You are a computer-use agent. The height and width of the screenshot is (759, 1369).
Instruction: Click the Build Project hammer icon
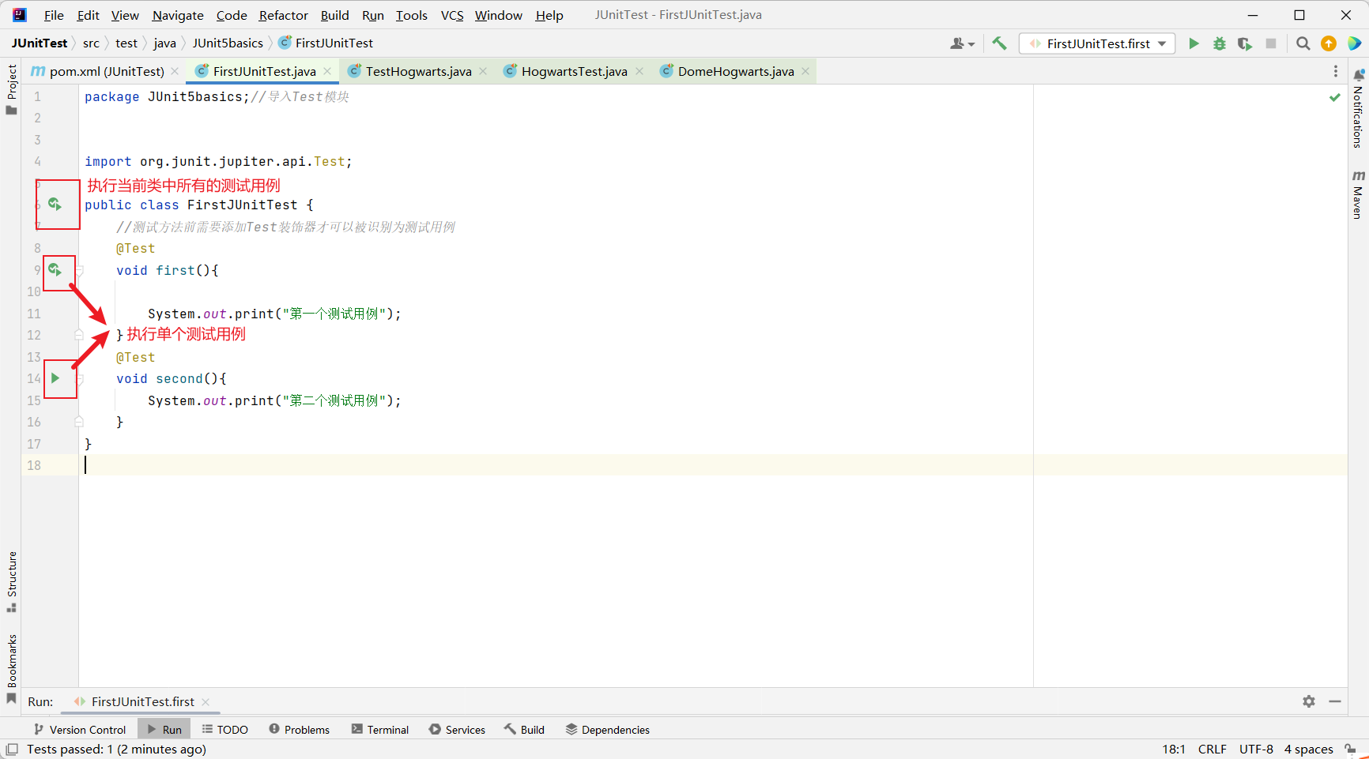(x=999, y=43)
